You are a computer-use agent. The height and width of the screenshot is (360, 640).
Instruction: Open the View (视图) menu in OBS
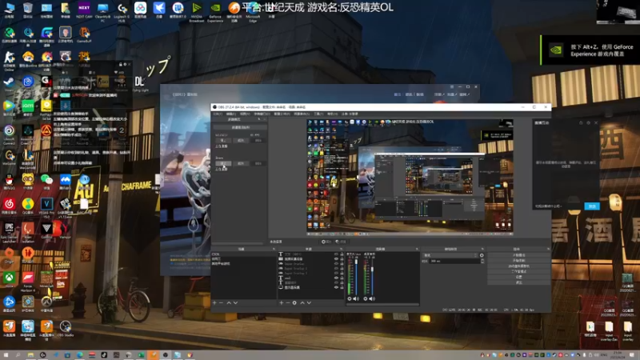pos(245,114)
